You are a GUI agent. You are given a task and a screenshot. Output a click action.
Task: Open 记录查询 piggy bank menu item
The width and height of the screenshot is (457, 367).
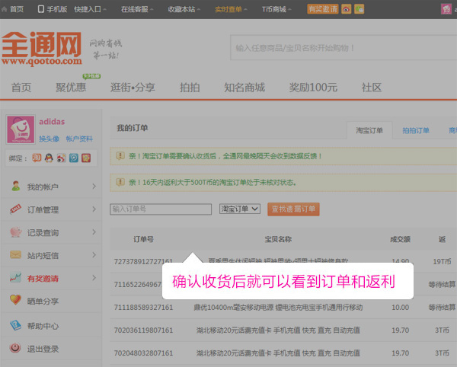(x=43, y=232)
